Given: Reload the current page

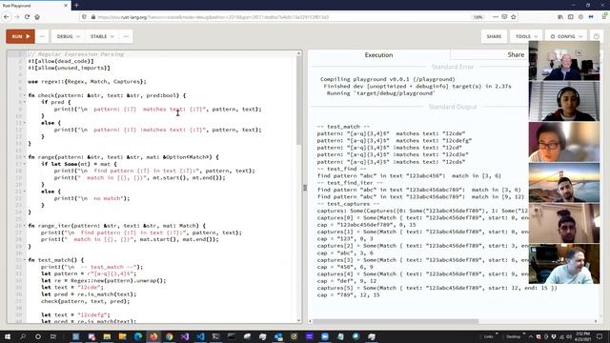Looking at the screenshot, I should point(27,17).
